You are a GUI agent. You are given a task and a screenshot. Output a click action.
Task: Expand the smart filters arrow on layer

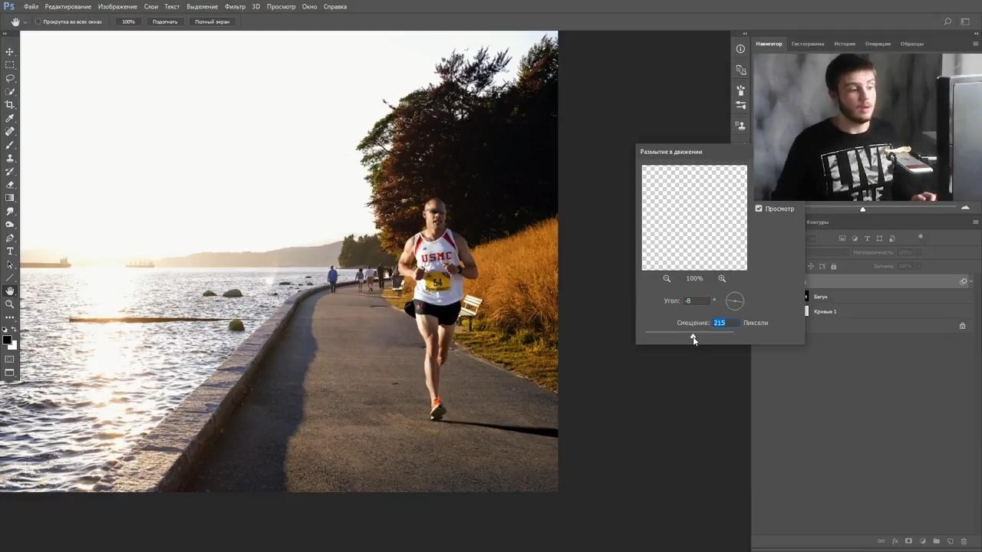[x=971, y=281]
